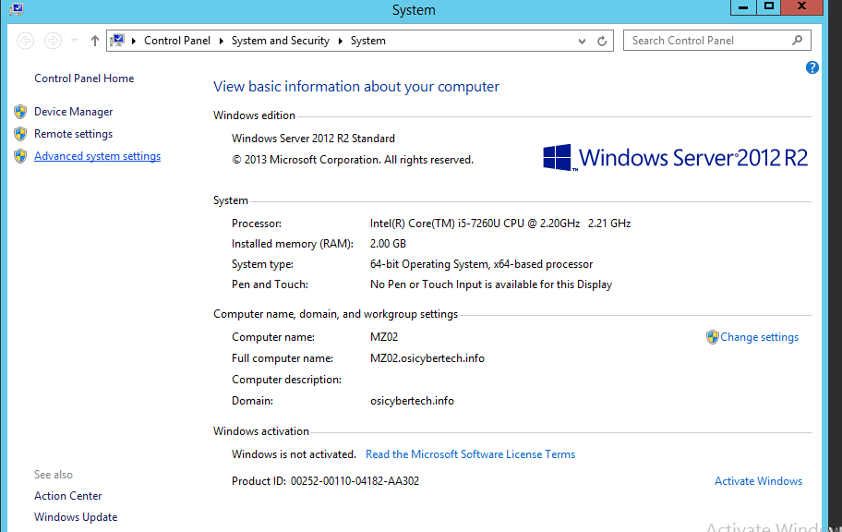
Task: Click installed memory value '2.00 GB'
Action: pyautogui.click(x=388, y=244)
